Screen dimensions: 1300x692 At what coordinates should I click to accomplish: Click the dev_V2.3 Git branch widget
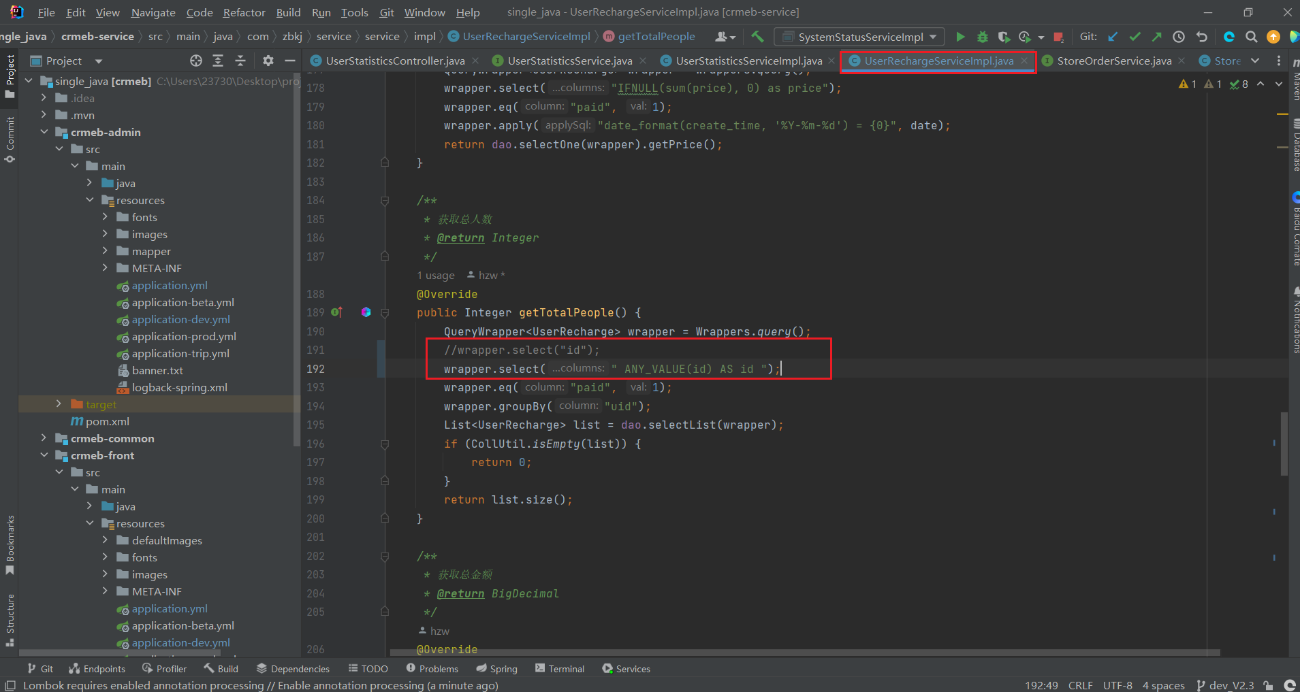click(x=1225, y=685)
